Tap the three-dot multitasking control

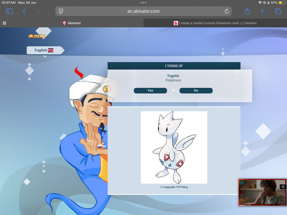144,3
